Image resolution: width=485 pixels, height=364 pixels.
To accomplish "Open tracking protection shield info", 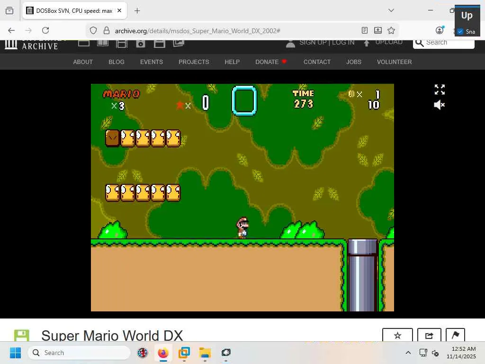I will click(x=93, y=30).
